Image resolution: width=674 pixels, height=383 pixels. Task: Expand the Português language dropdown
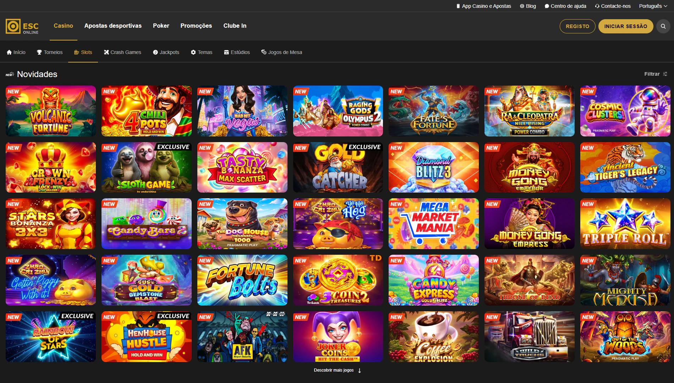653,6
